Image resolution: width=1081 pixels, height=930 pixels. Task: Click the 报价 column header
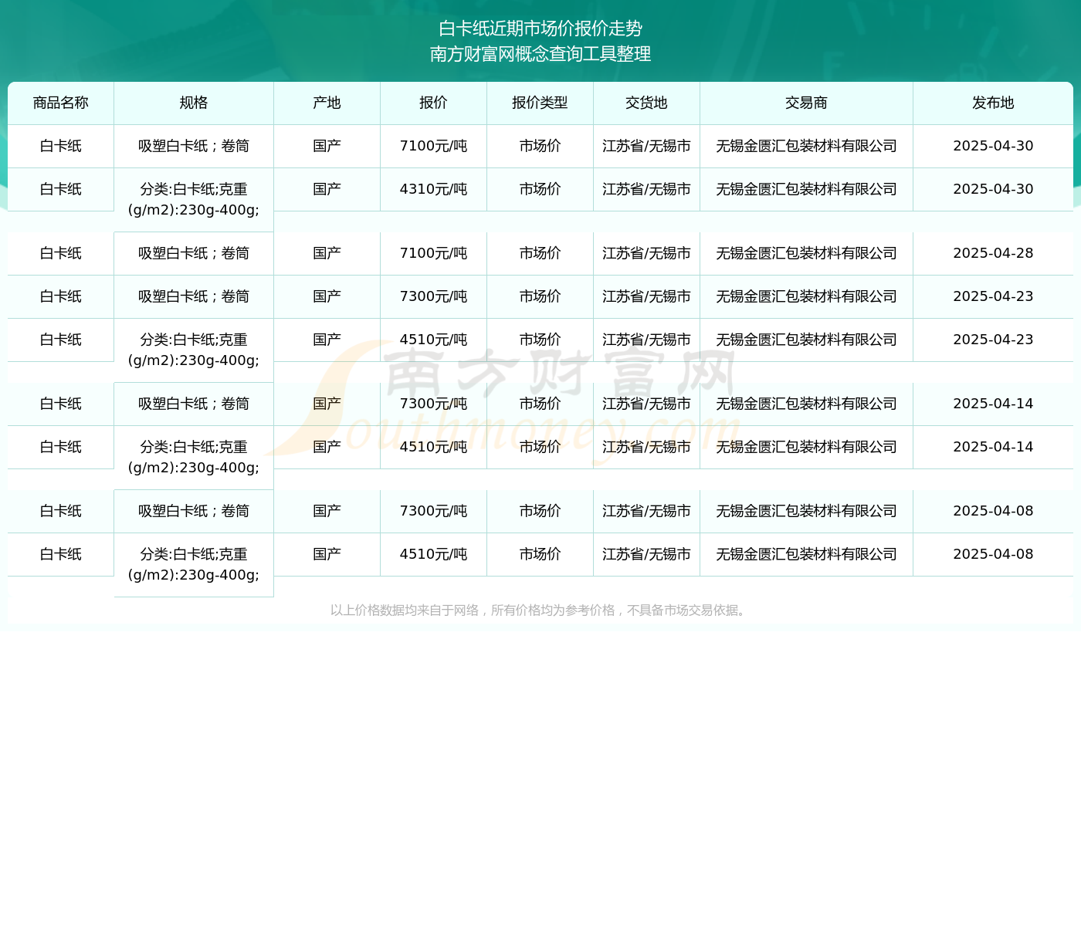coord(433,103)
